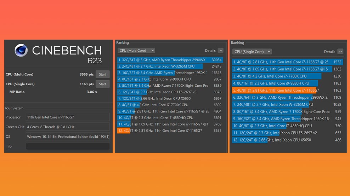Image resolution: width=350 pixels, height=196 pixels.
Task: Select Xeon E5-2697 v2 row scoring 653
Action: [287, 133]
